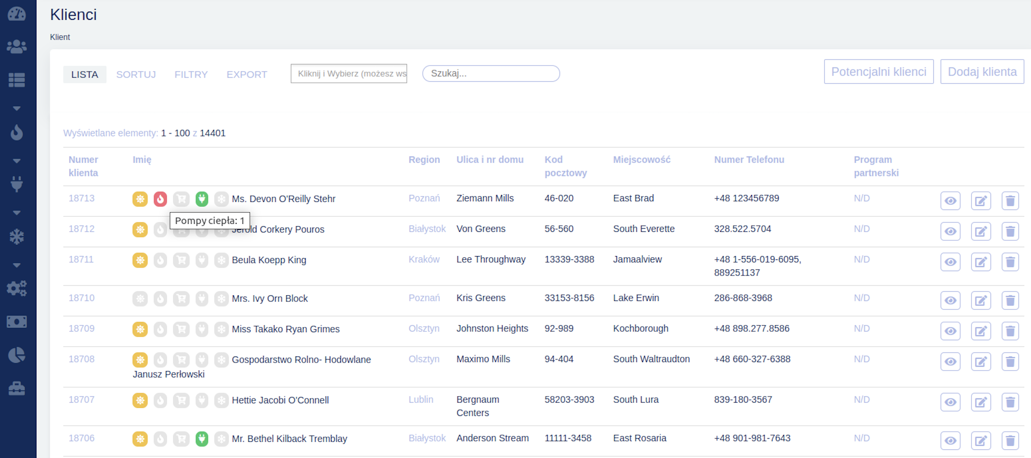Open the dashboard gauge icon in sidebar

coord(17,14)
